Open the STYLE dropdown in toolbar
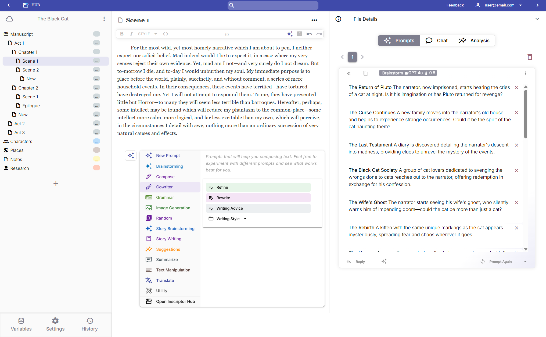Image resolution: width=546 pixels, height=337 pixels. pyautogui.click(x=147, y=34)
